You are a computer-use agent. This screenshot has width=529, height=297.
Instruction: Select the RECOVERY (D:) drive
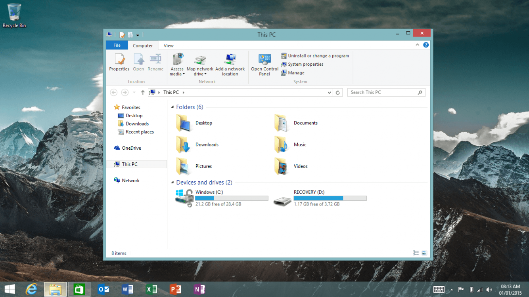320,198
